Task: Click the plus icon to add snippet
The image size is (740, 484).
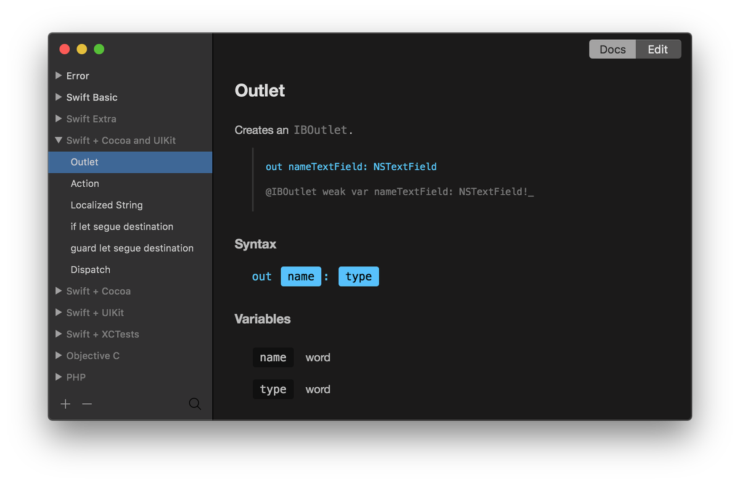Action: [65, 404]
